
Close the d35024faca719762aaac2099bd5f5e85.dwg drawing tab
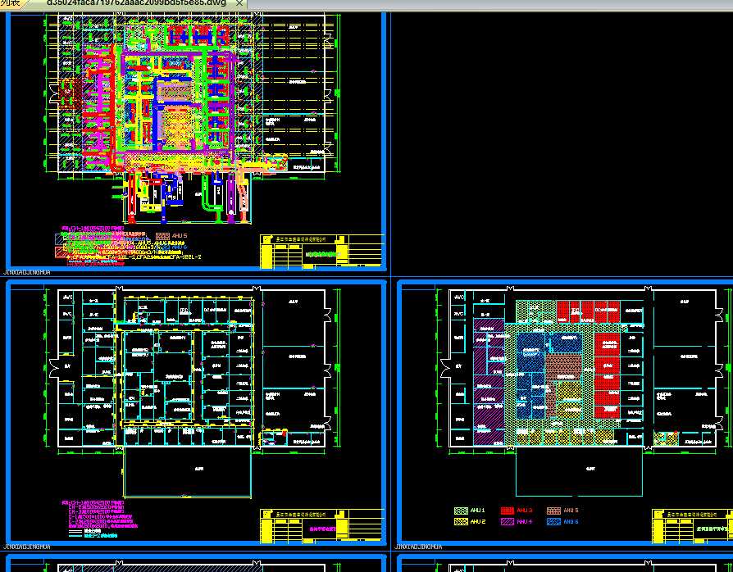[239, 2]
